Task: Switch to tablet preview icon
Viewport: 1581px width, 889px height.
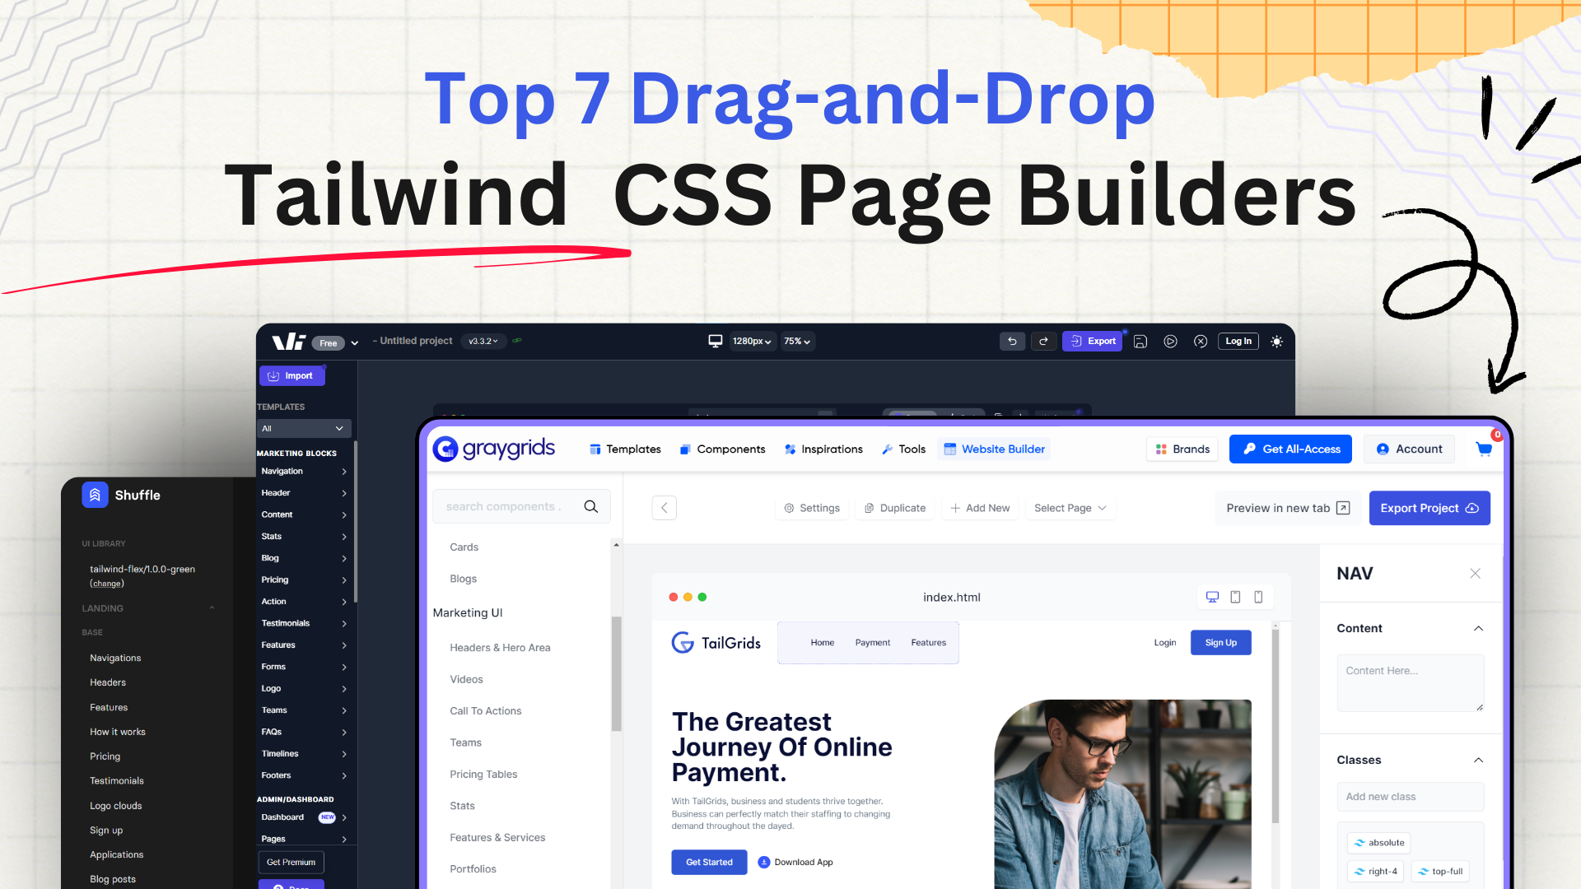Action: click(x=1235, y=597)
